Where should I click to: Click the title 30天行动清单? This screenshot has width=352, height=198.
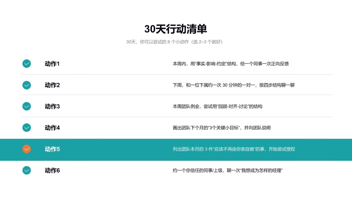(176, 29)
